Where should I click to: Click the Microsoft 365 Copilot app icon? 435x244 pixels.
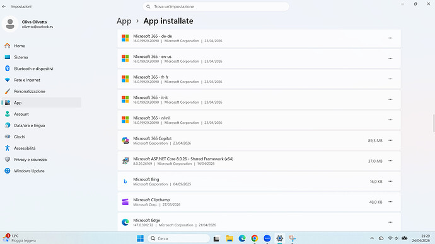click(x=125, y=140)
